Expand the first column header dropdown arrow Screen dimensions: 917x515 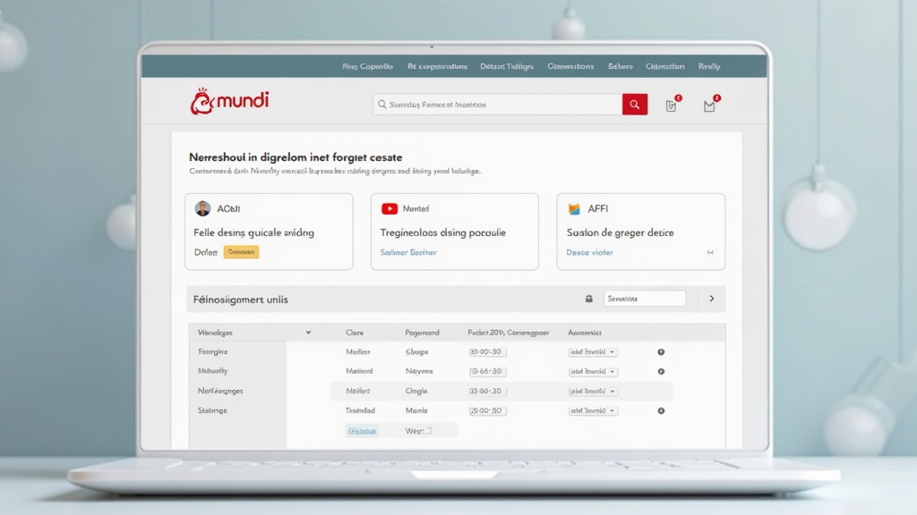click(309, 333)
